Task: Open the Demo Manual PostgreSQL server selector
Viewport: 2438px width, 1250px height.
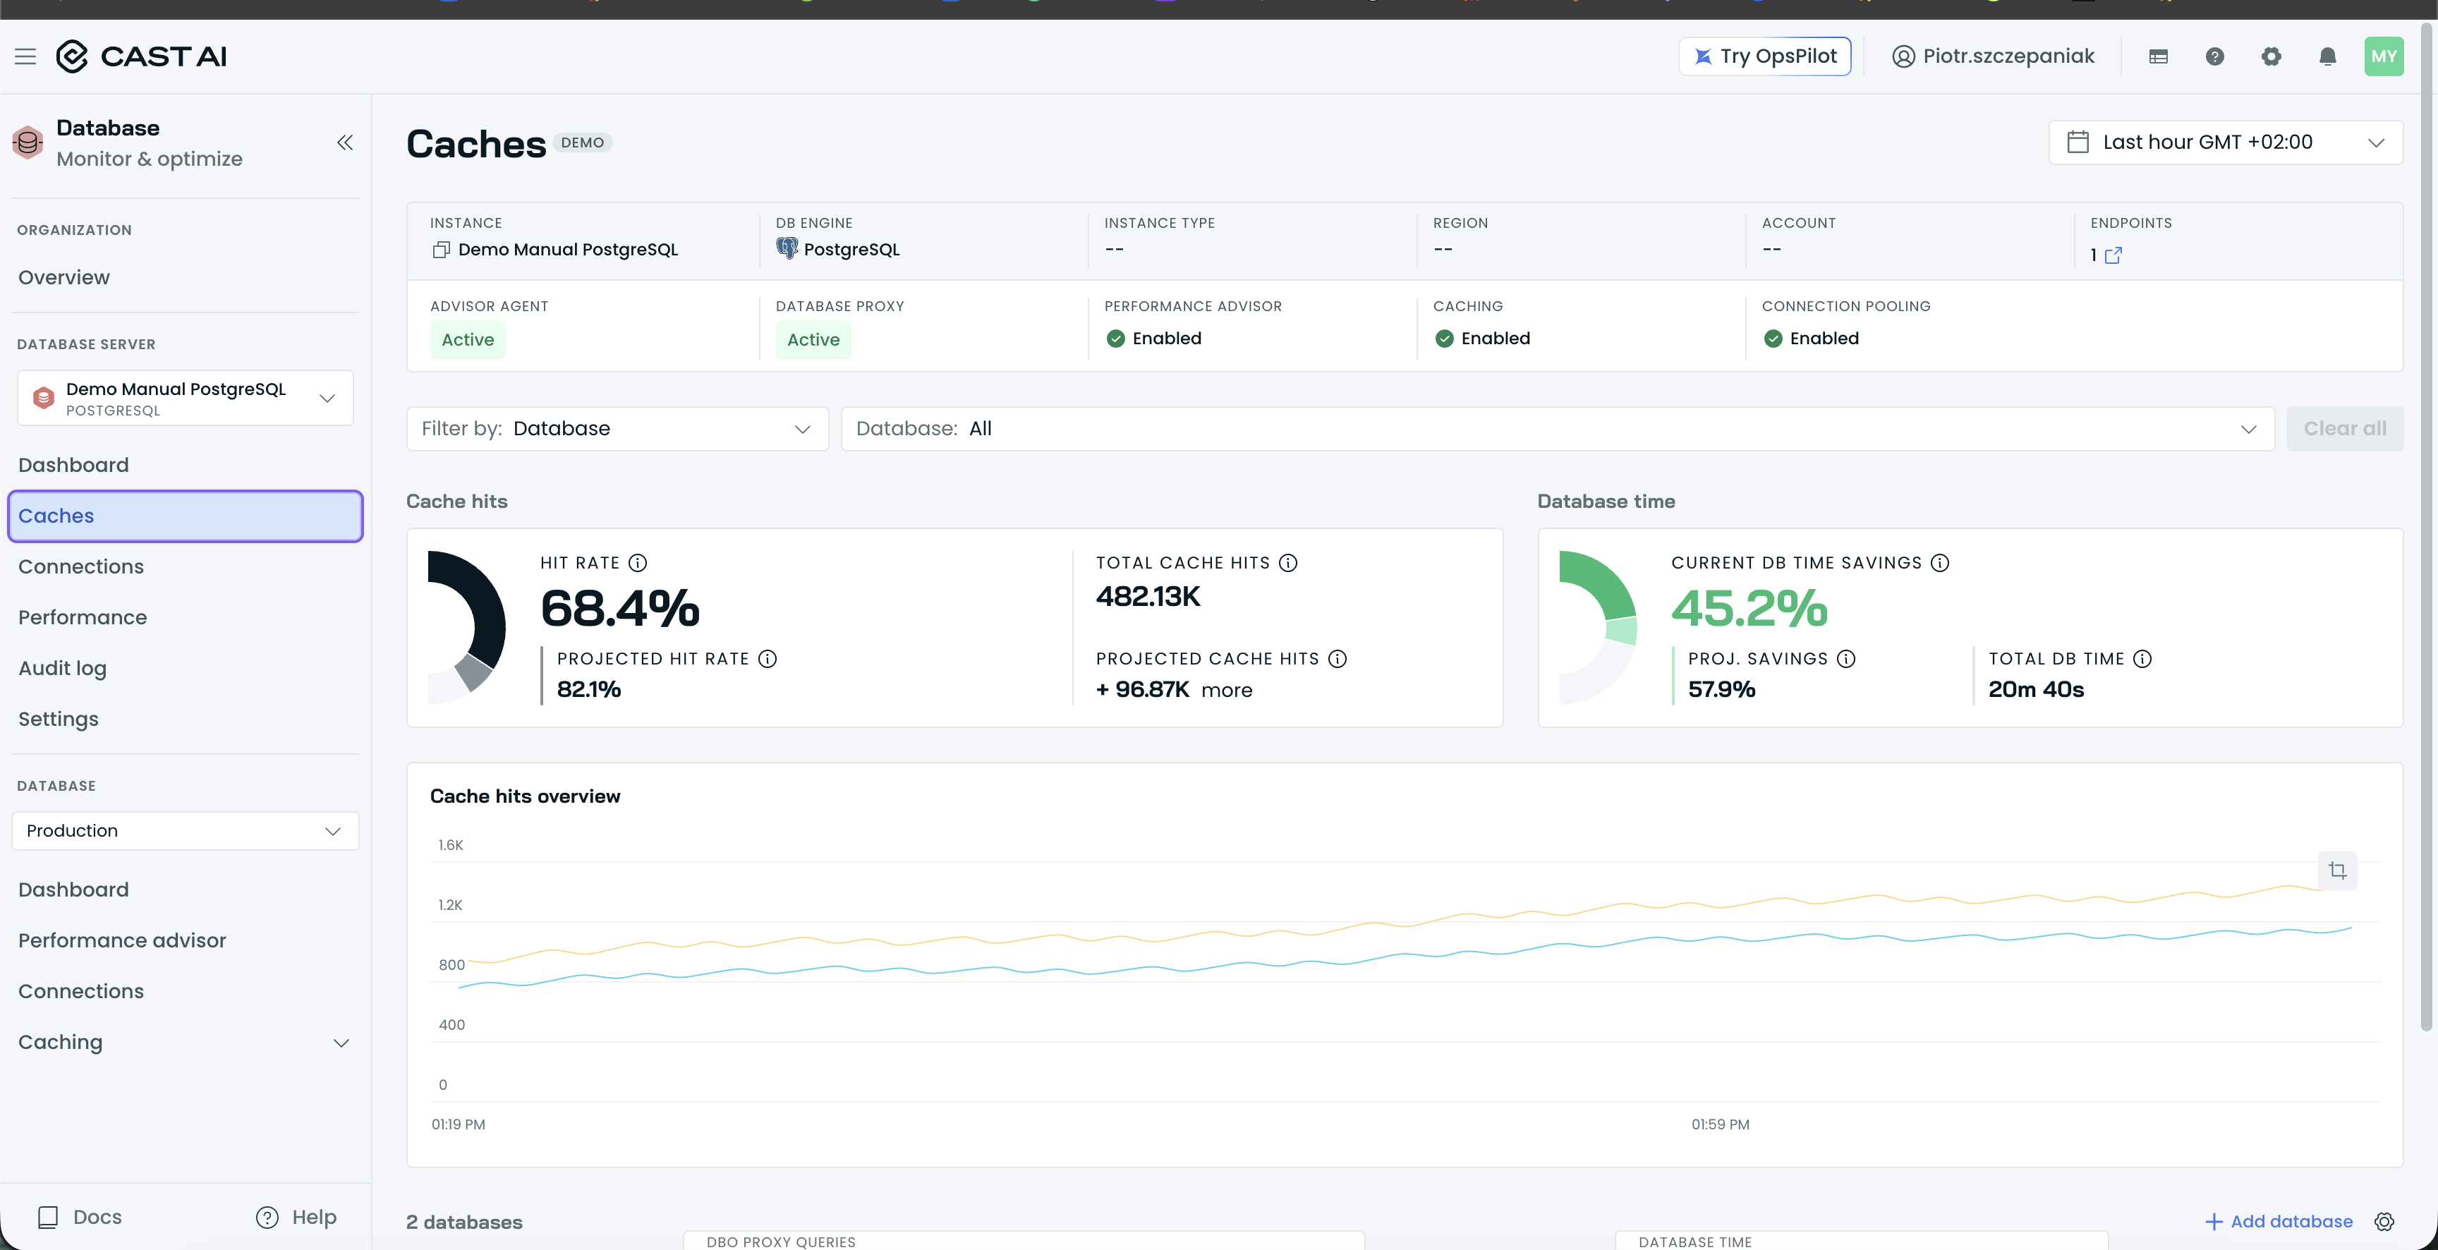Action: pyautogui.click(x=186, y=399)
